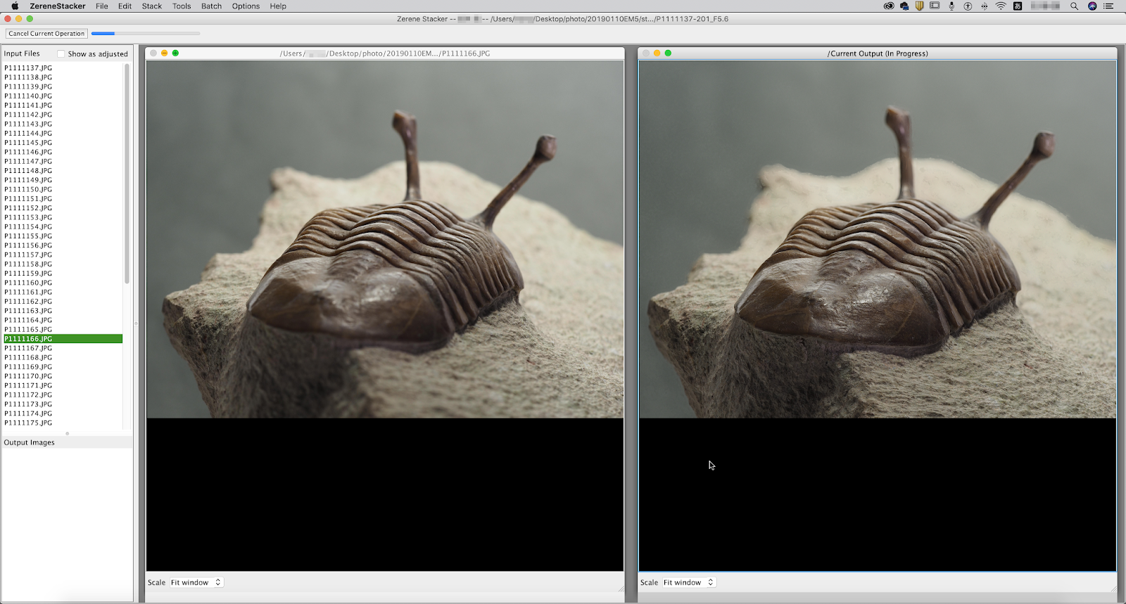
Task: Launch Siri from the menu bar
Action: coord(1092,6)
